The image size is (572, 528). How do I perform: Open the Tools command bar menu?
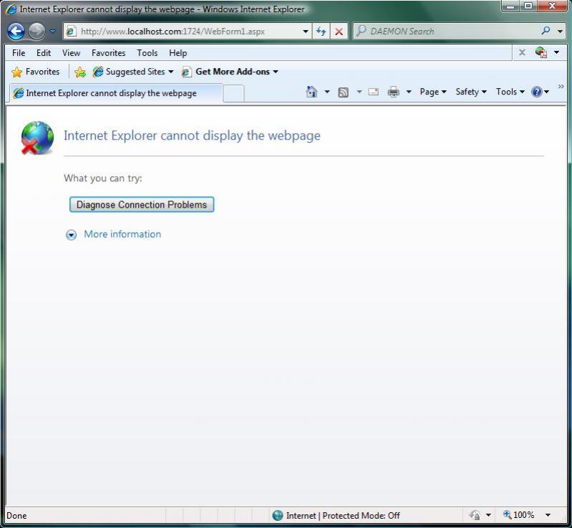click(510, 92)
